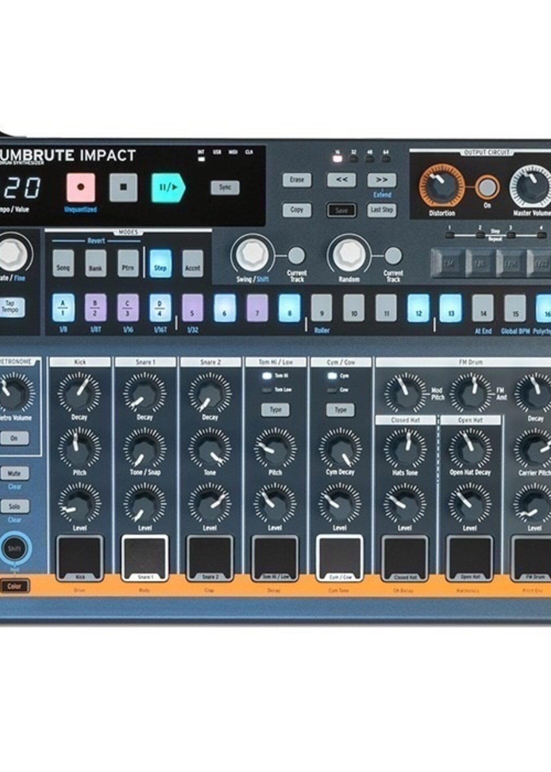Viewport: 551px width, 772px height.
Task: Adjust the Kick Level knob
Action: 79,503
